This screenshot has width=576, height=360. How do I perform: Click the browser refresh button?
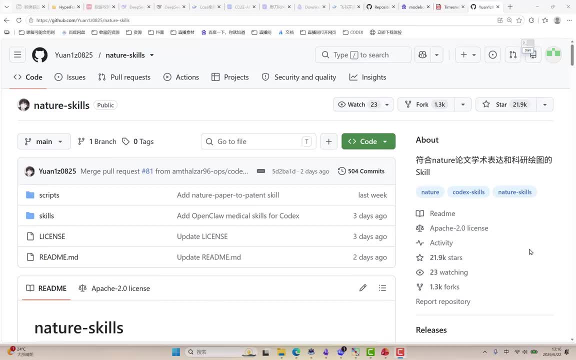point(18,20)
